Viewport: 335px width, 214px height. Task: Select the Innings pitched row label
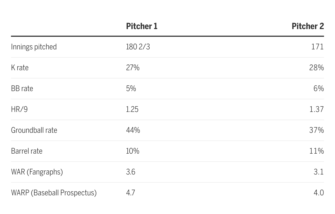[x=34, y=47]
